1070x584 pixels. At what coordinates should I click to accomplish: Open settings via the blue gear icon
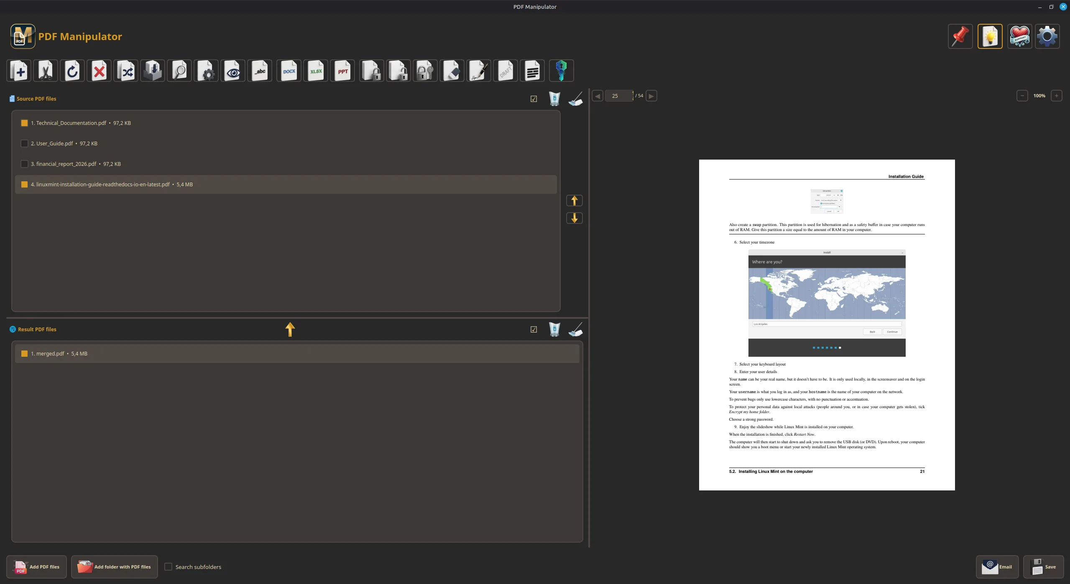(1047, 36)
